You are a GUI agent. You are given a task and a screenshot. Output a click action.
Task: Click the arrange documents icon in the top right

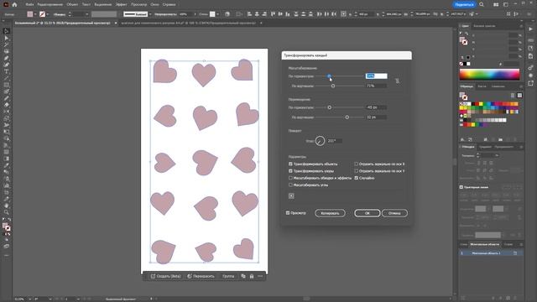click(496, 4)
